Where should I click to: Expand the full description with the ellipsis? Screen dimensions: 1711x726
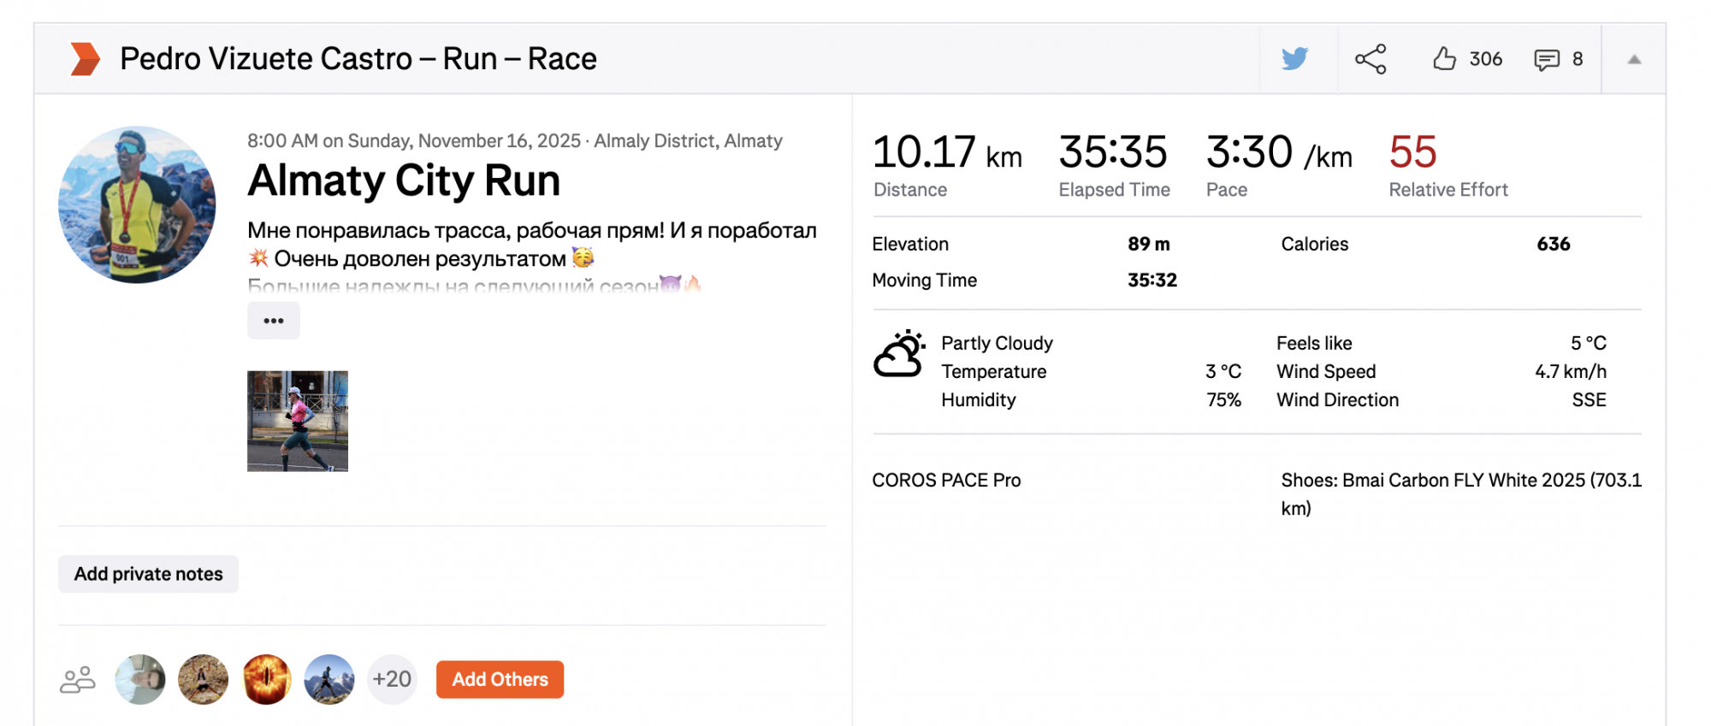(x=274, y=321)
